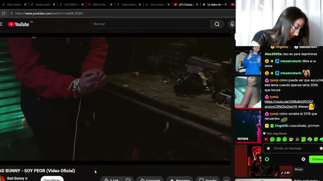Like the video with thumbs-up button
Viewport: 323px width, 181px height.
click(111, 179)
